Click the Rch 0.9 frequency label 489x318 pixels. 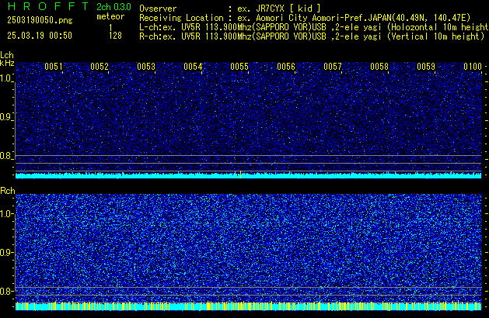pyautogui.click(x=5, y=252)
